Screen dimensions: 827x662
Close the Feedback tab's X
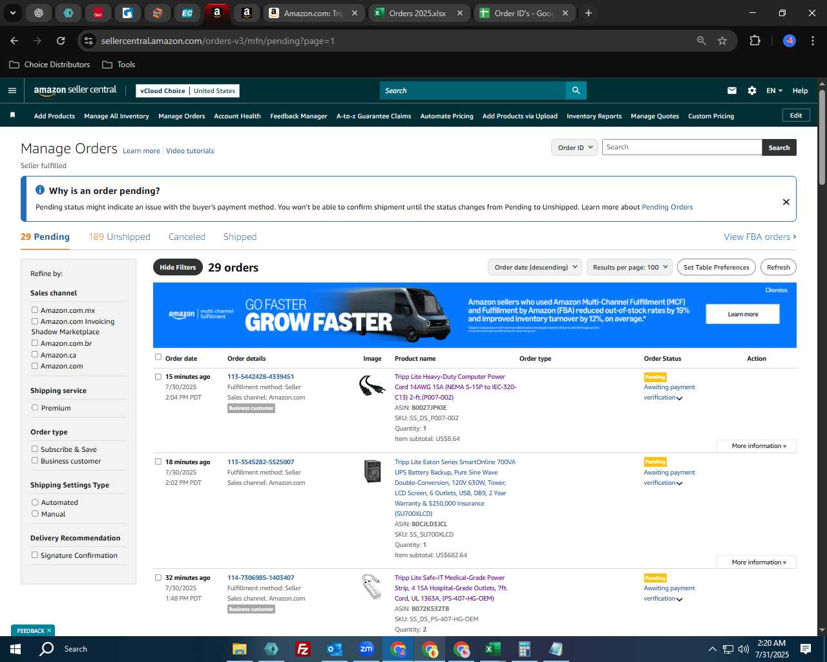[48, 630]
